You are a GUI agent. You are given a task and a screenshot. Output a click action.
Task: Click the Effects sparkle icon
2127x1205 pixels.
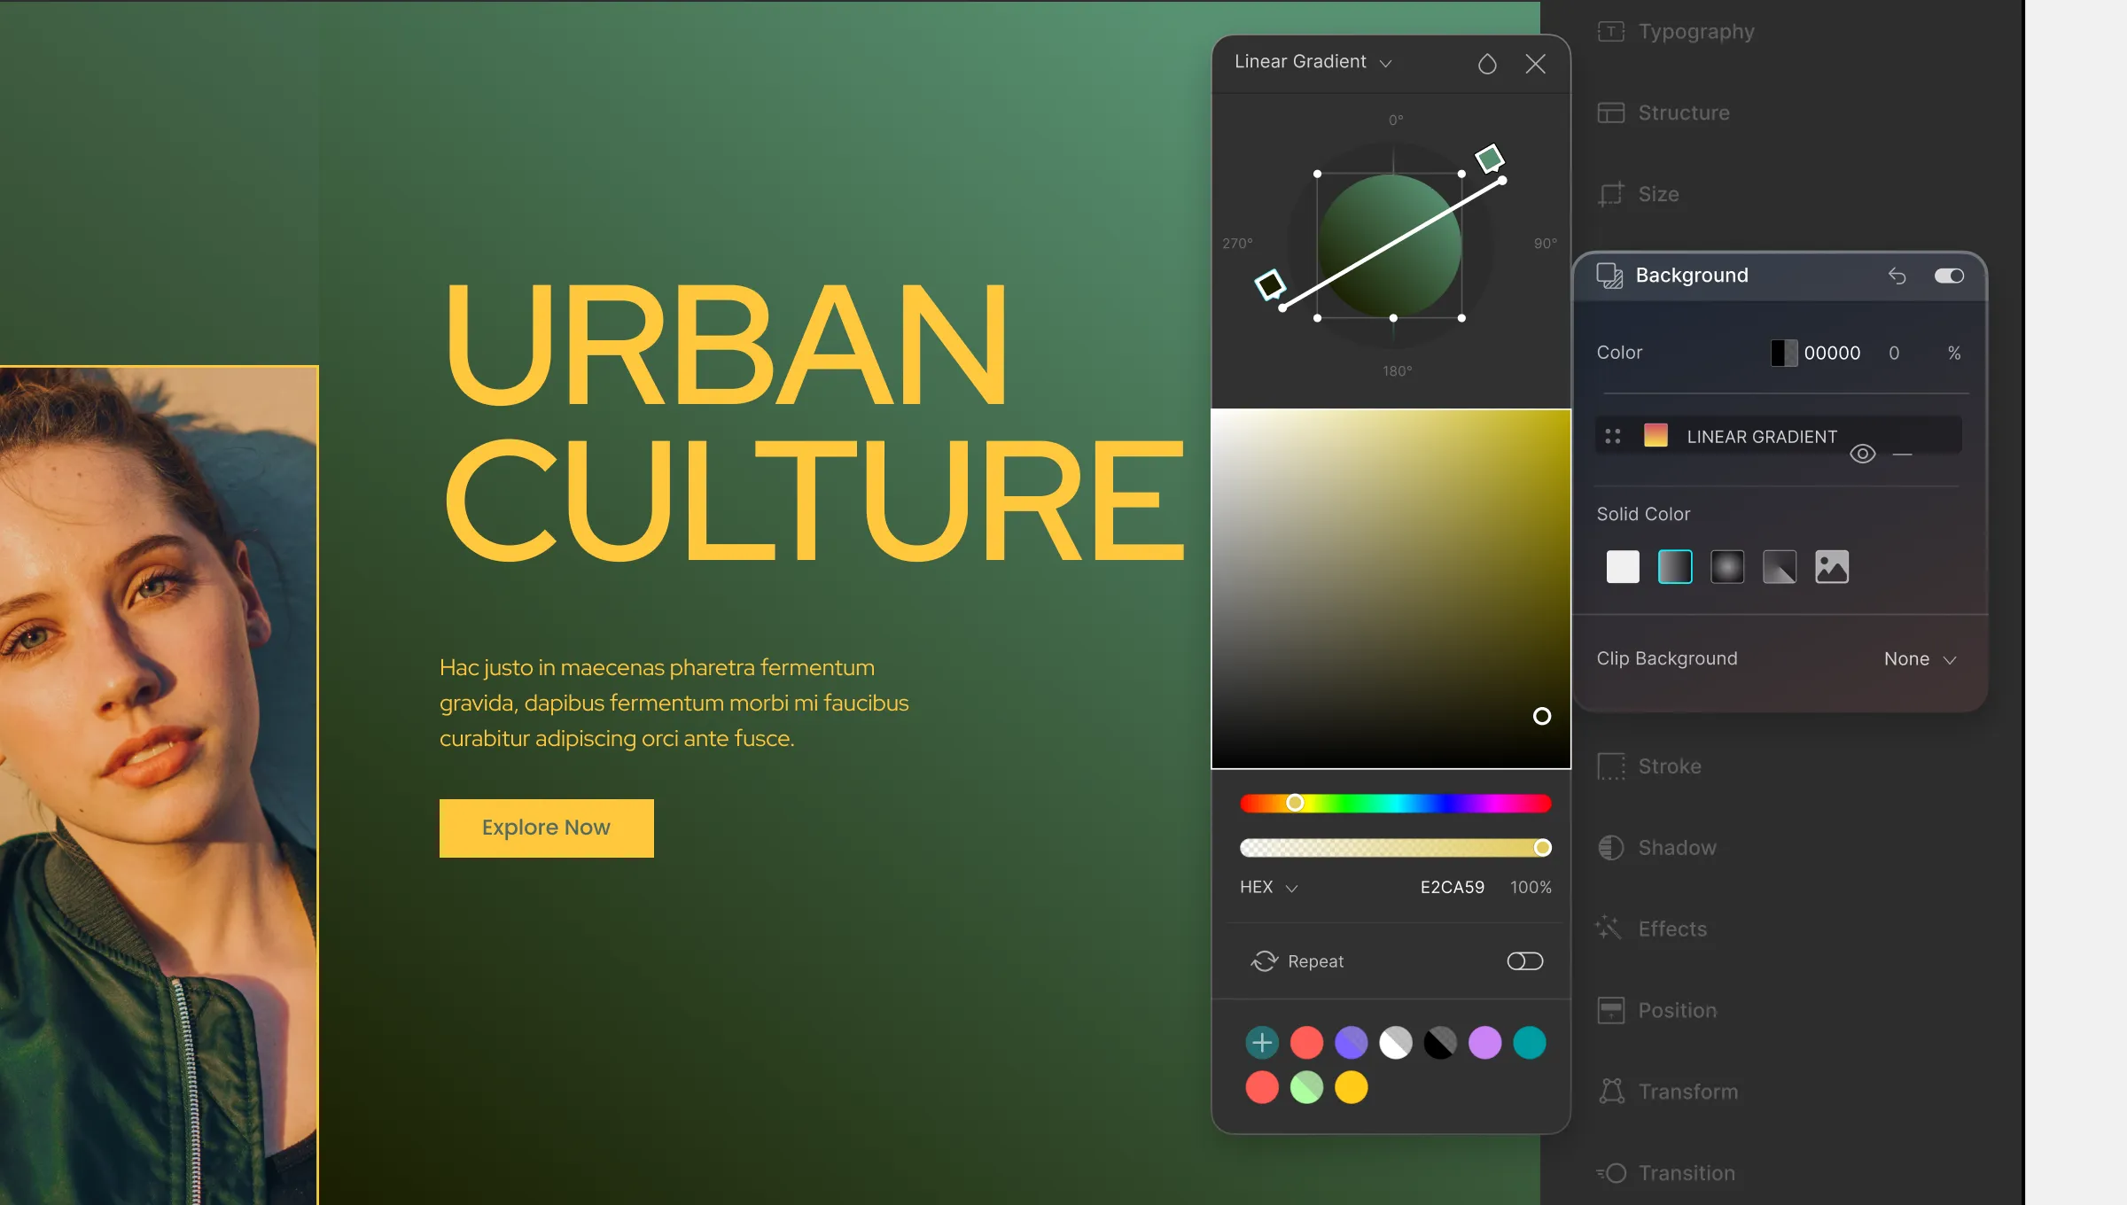(1609, 928)
